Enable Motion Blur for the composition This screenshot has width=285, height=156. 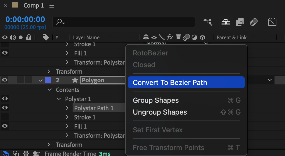(254, 22)
